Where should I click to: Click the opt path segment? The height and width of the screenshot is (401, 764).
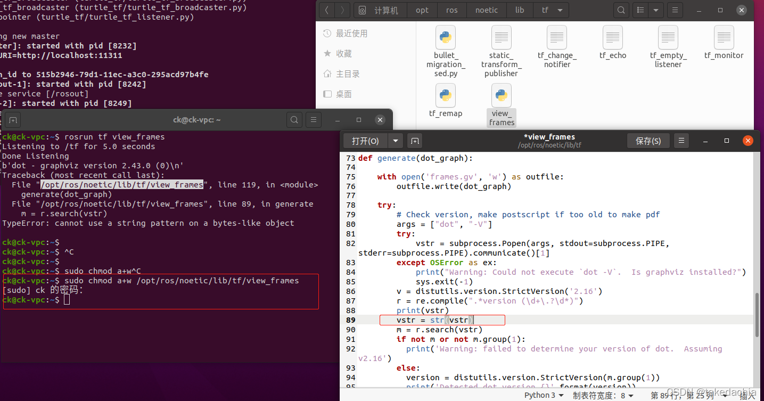point(422,10)
